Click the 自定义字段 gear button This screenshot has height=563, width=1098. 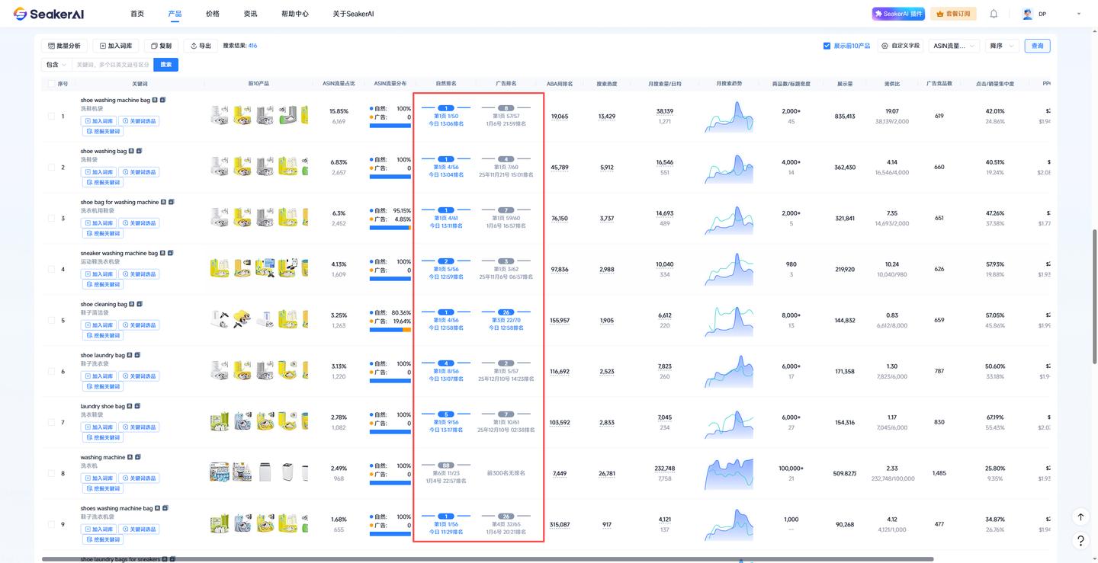pyautogui.click(x=901, y=46)
